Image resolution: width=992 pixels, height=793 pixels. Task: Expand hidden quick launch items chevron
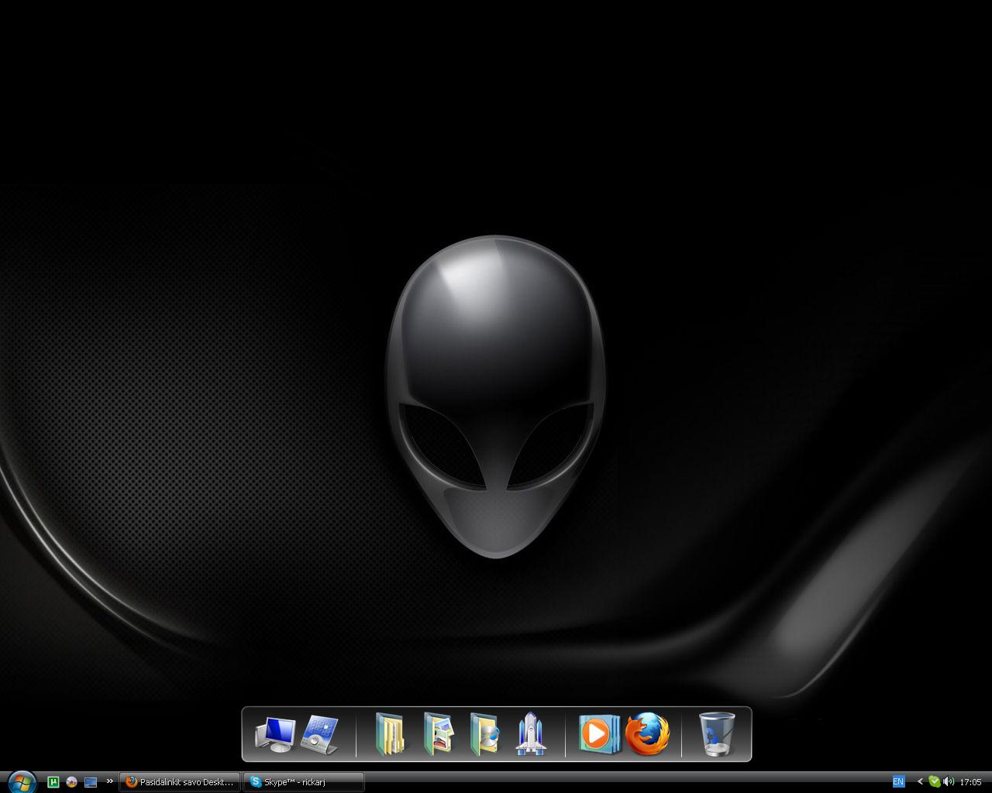pos(109,781)
